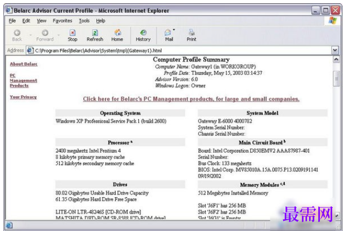343x231 pixels.
Task: Stop page loading with Stop icon
Action: 72,33
